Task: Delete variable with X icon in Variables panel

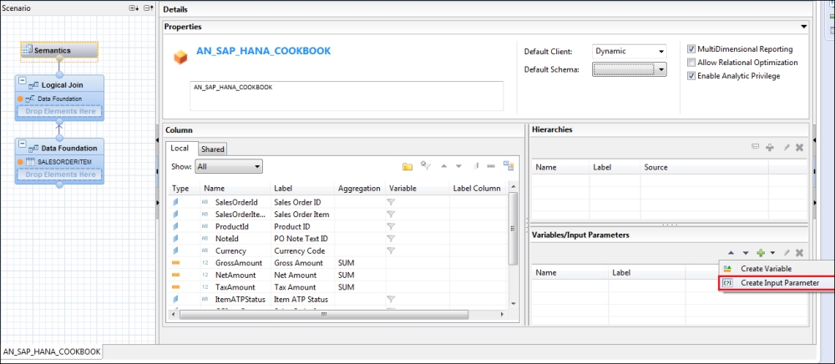Action: (799, 253)
